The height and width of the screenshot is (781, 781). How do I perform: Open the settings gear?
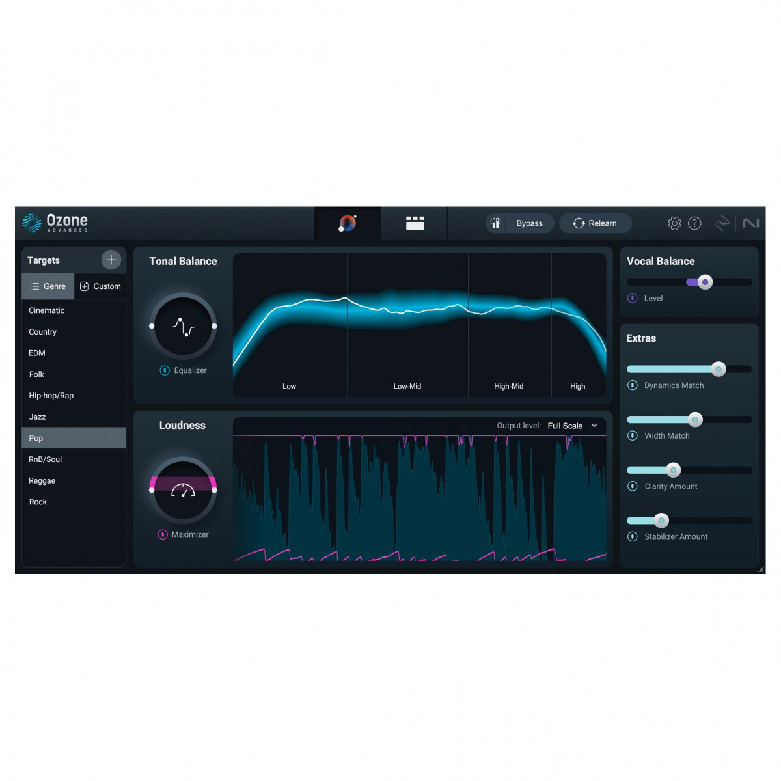pos(676,223)
